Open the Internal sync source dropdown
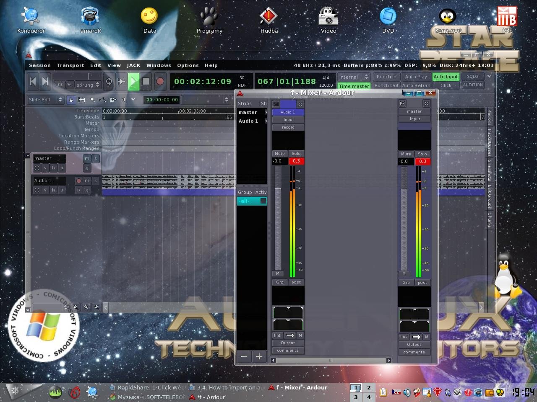Viewport: 537px width, 402px height. (354, 77)
